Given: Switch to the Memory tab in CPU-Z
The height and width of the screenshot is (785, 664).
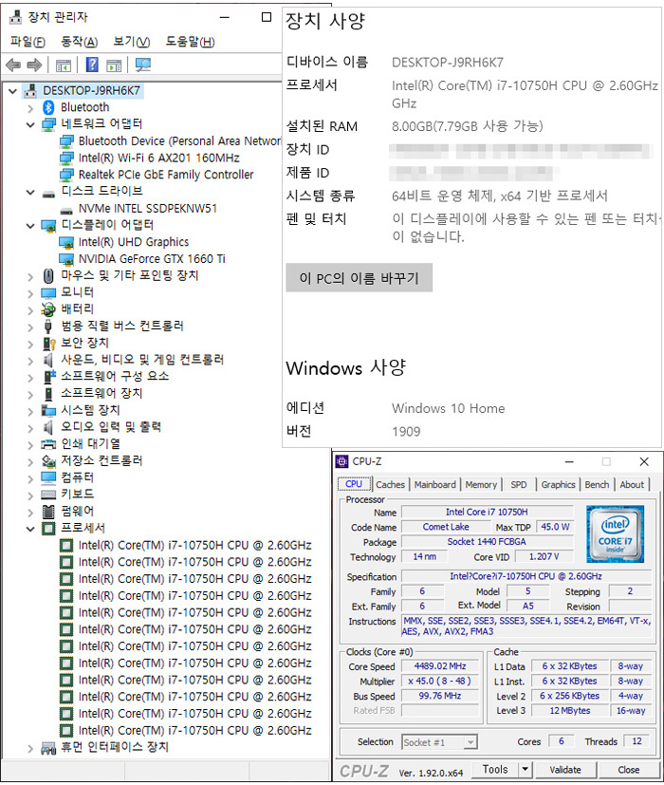Looking at the screenshot, I should [481, 485].
